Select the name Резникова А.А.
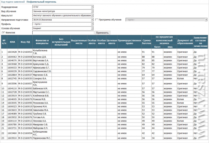This screenshot has height=143, width=209. [40, 103]
